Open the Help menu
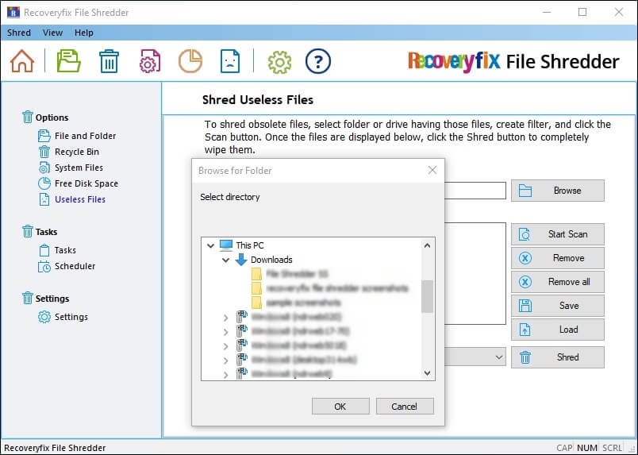The width and height of the screenshot is (638, 455). [84, 33]
